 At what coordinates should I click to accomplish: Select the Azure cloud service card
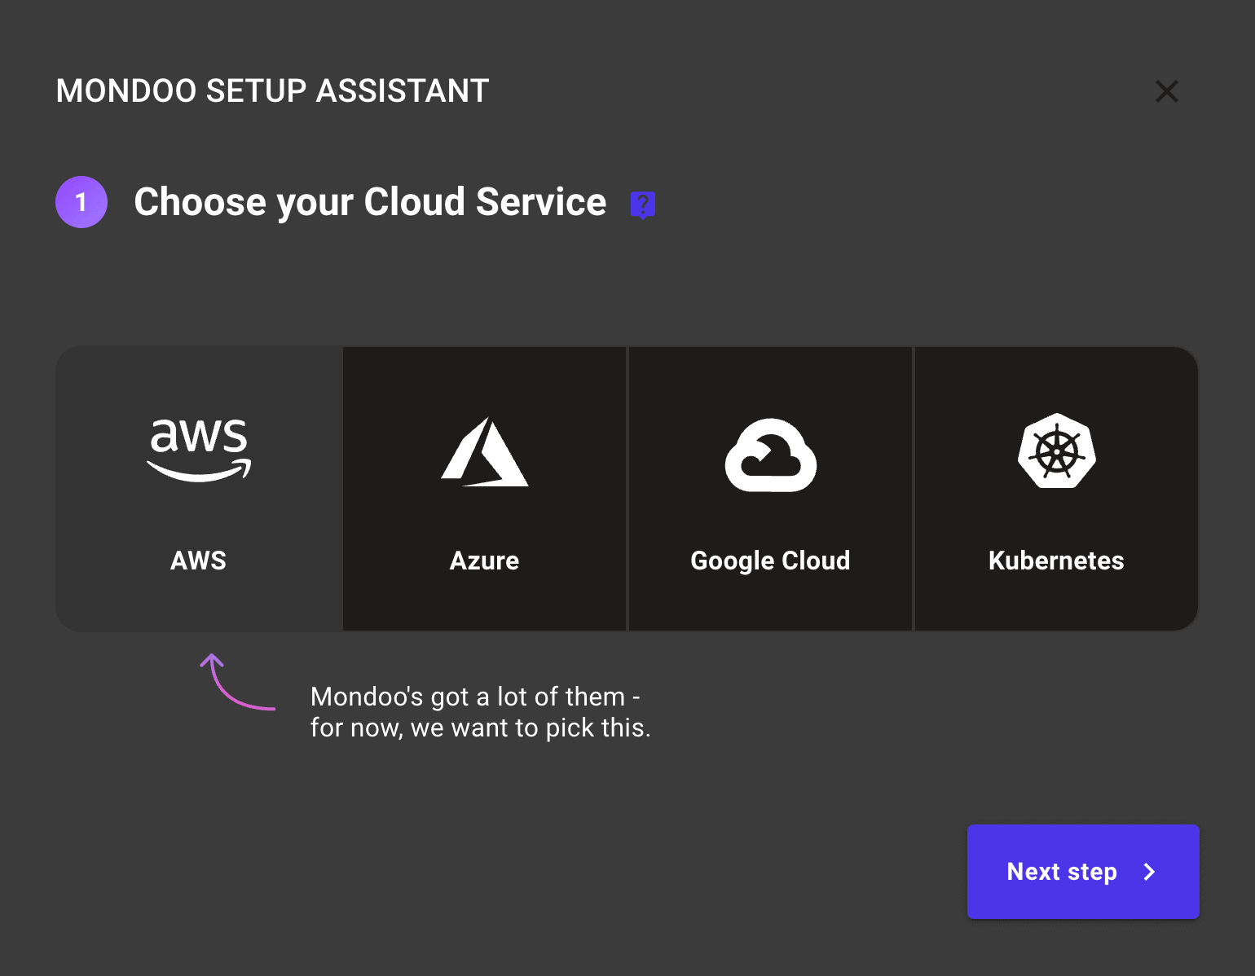pyautogui.click(x=484, y=489)
